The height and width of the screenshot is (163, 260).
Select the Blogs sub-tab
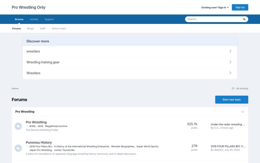tap(30, 29)
